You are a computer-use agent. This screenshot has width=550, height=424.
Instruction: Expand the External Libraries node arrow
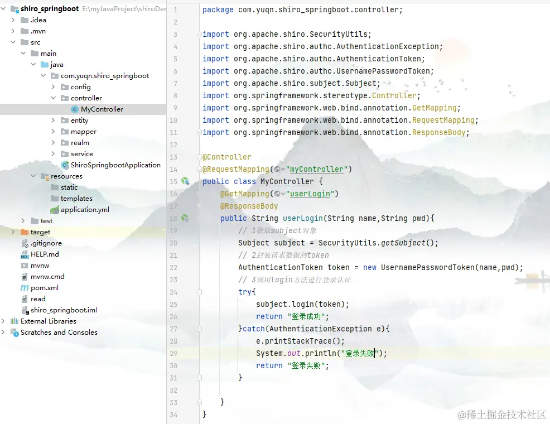[x=3, y=321]
